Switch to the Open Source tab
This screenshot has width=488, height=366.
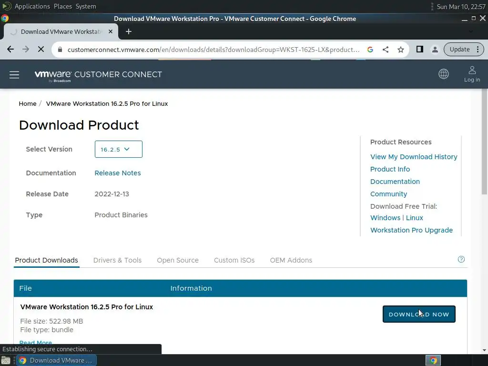point(178,260)
